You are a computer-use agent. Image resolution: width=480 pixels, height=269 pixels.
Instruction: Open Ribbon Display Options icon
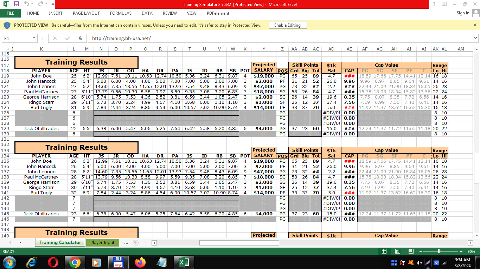(444, 4)
